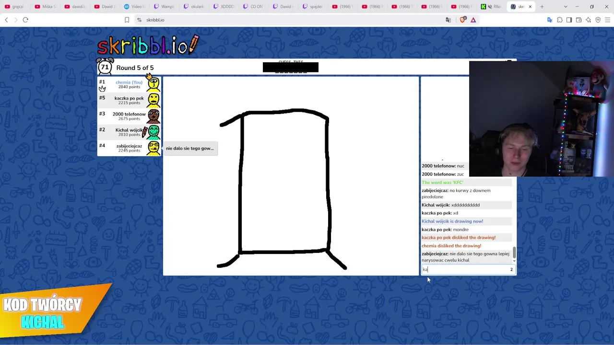Click the chat panel scrollbar thumb
Image resolution: width=614 pixels, height=345 pixels.
(514, 252)
